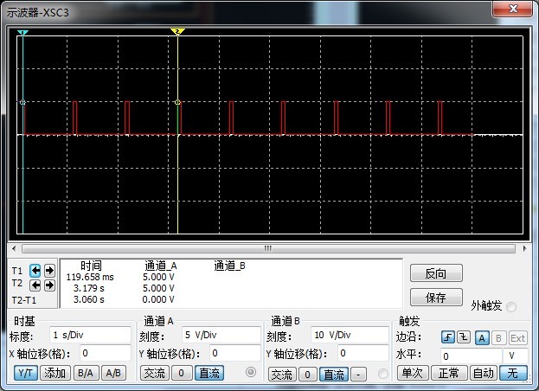Select rising edge trigger icon
The image size is (539, 391).
[448, 337]
